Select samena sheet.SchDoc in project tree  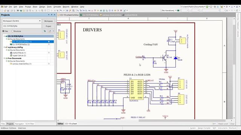click(22, 64)
